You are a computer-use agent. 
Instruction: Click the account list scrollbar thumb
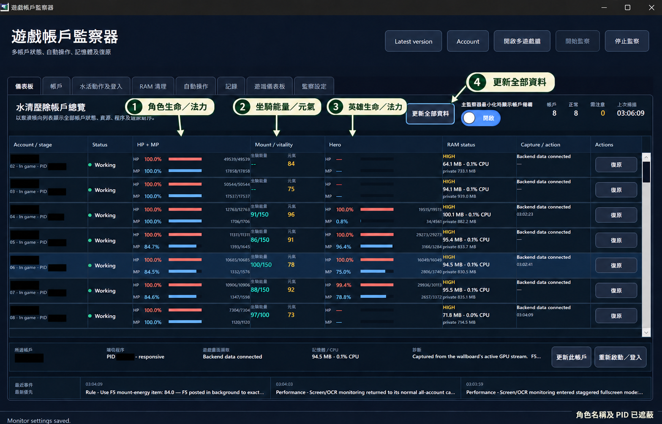coord(646,172)
